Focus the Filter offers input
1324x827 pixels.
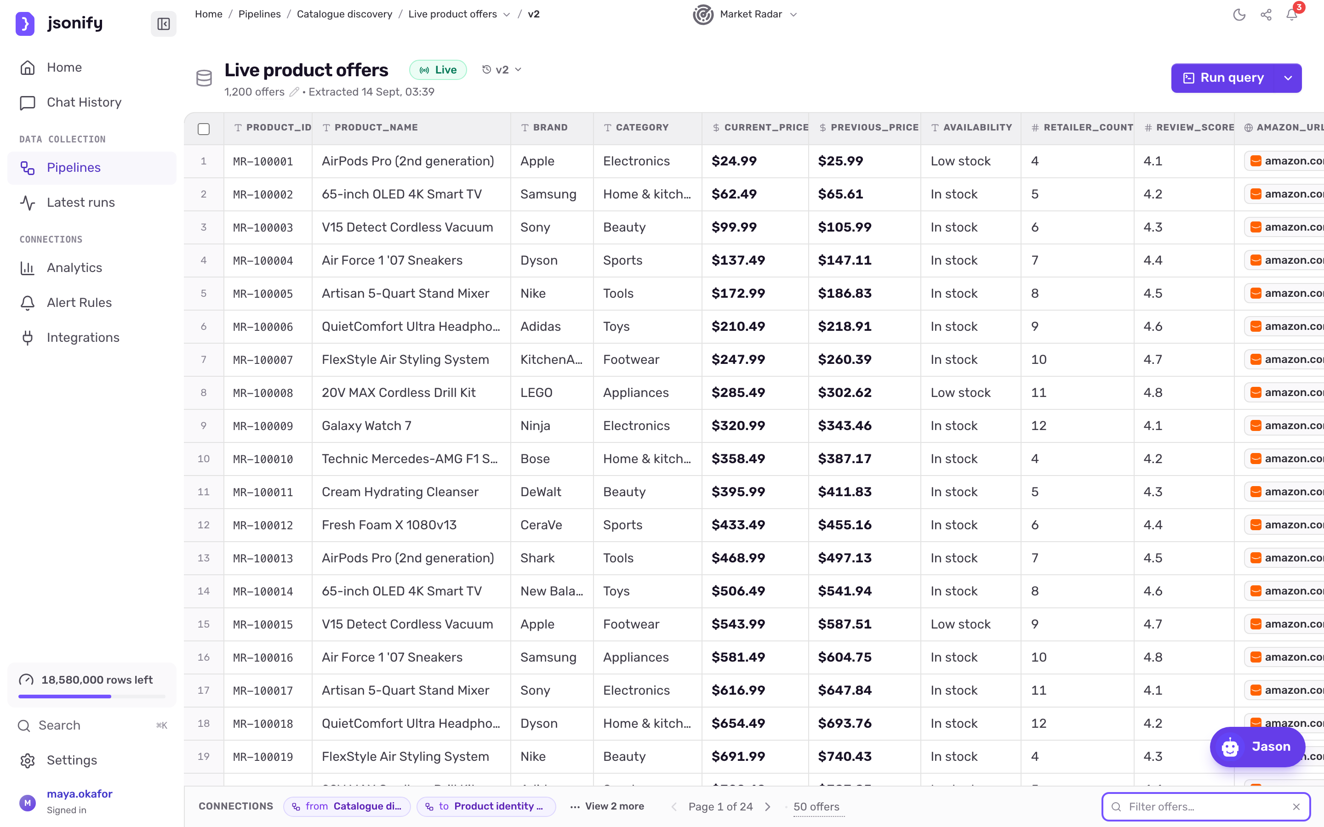point(1205,807)
